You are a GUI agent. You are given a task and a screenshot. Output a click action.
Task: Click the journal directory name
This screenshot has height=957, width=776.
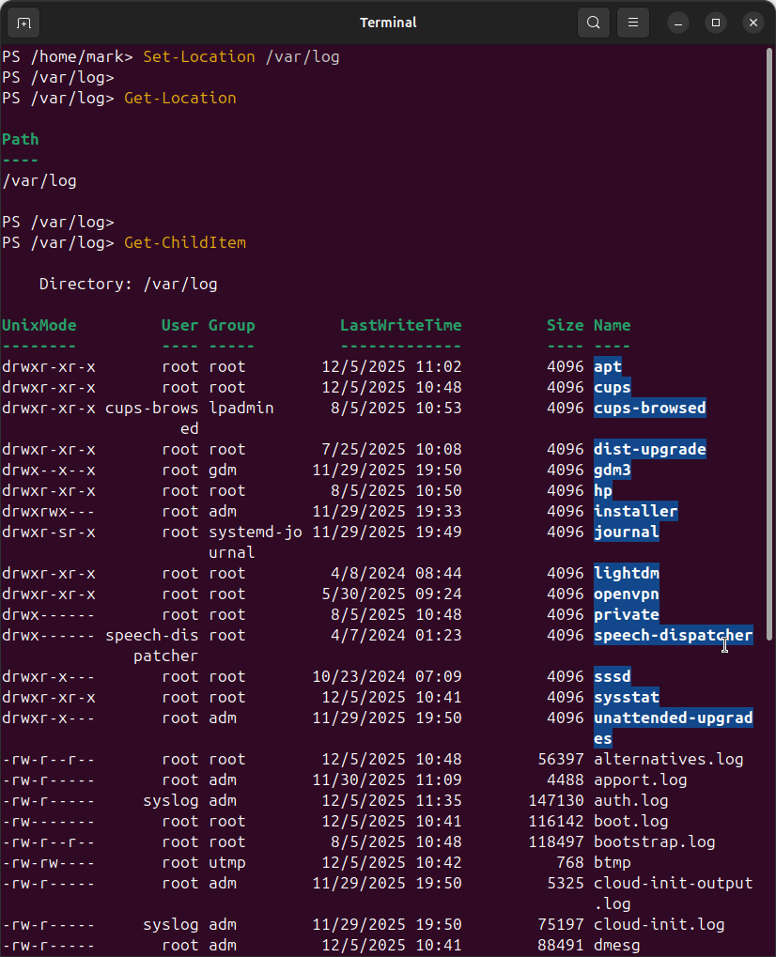(x=626, y=532)
